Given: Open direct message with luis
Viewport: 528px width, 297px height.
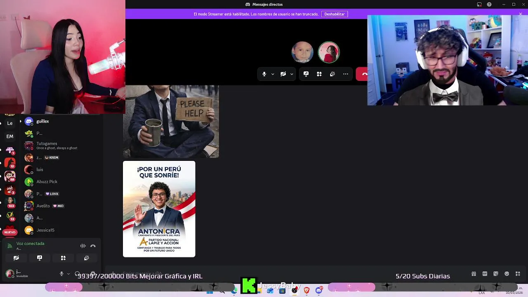Looking at the screenshot, I should [61, 170].
